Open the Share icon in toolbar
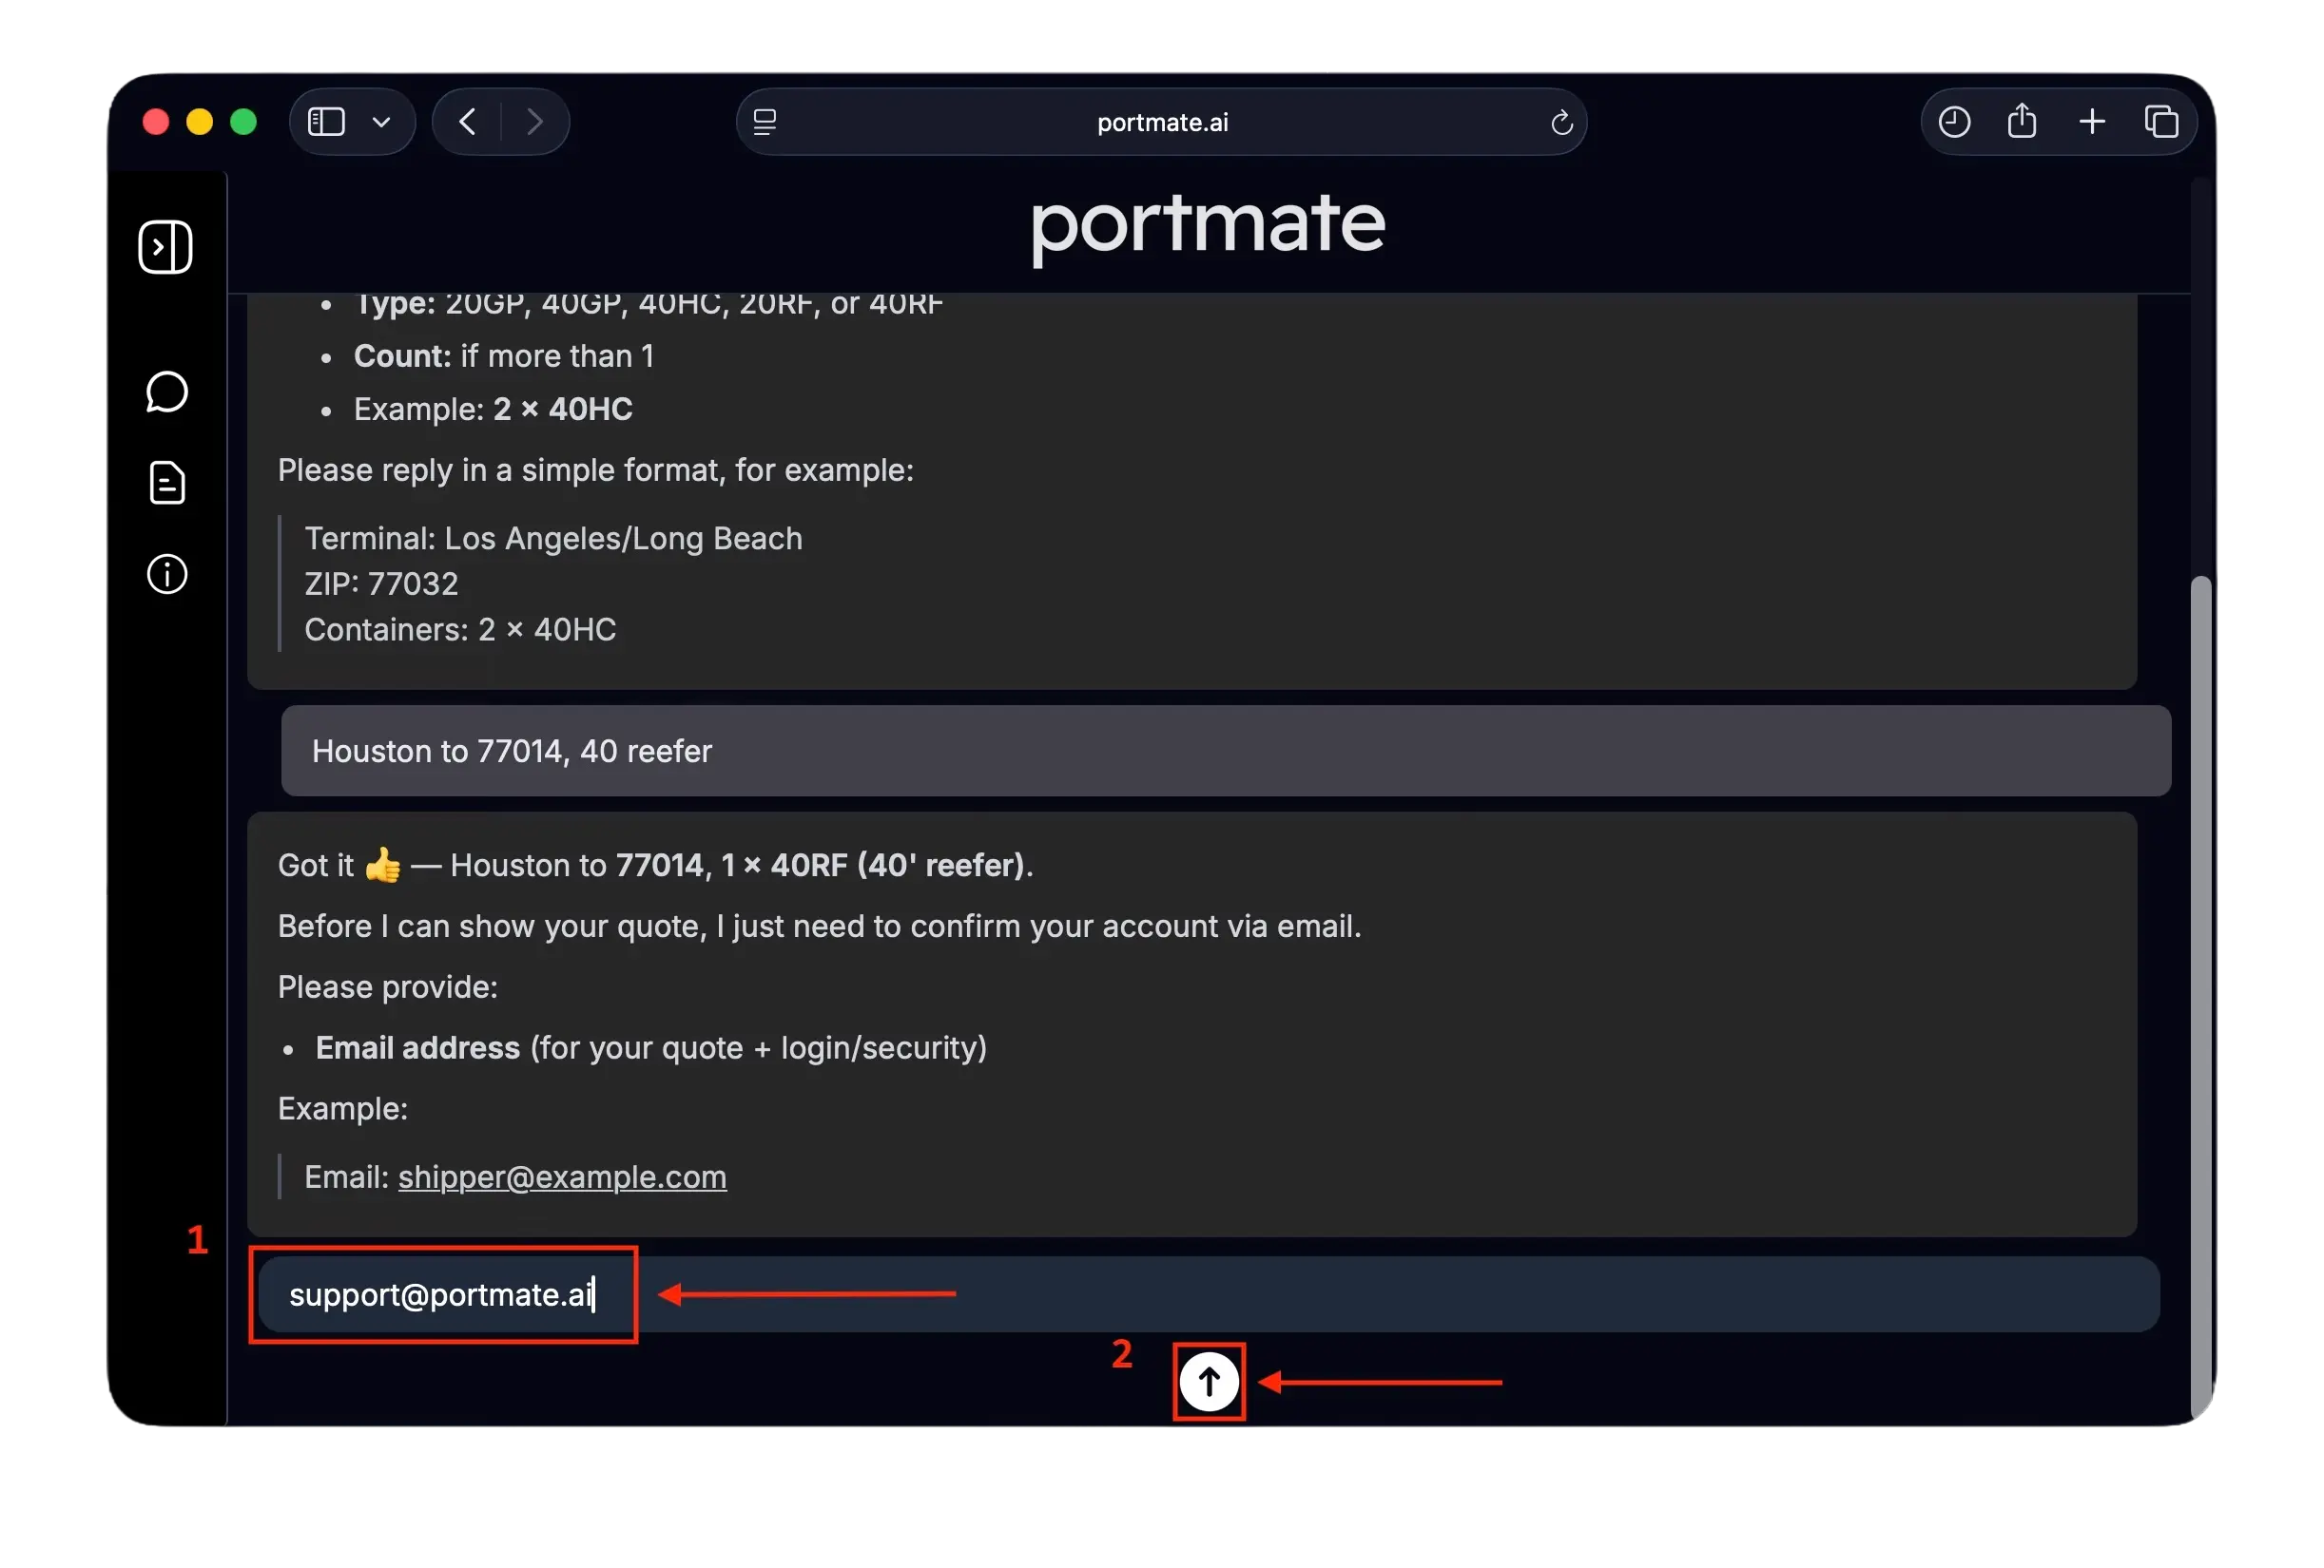The image size is (2324, 1568). (2022, 121)
